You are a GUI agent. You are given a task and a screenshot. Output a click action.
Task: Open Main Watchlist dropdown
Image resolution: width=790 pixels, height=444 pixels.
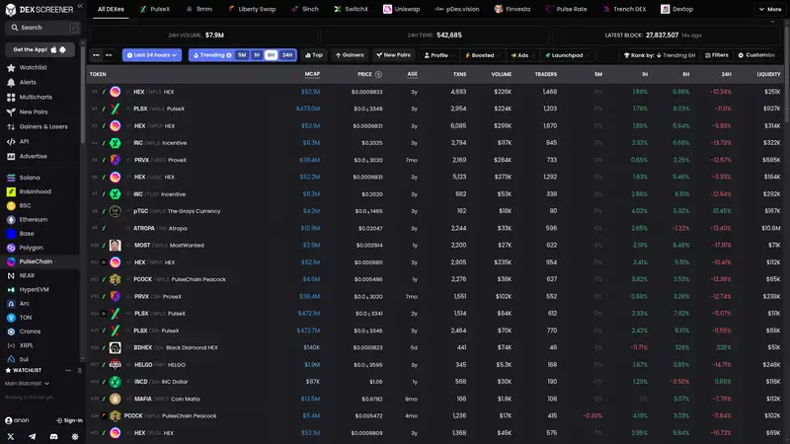[x=27, y=384]
